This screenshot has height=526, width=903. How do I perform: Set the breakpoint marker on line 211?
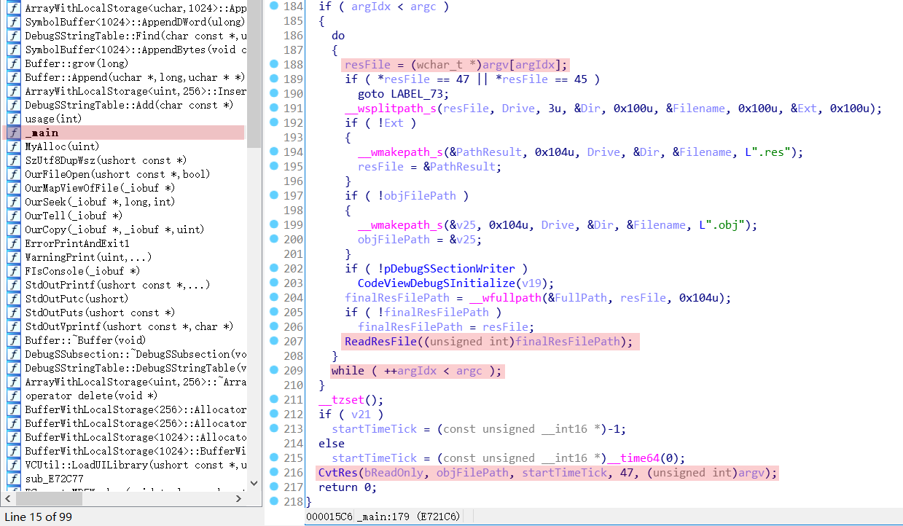274,399
